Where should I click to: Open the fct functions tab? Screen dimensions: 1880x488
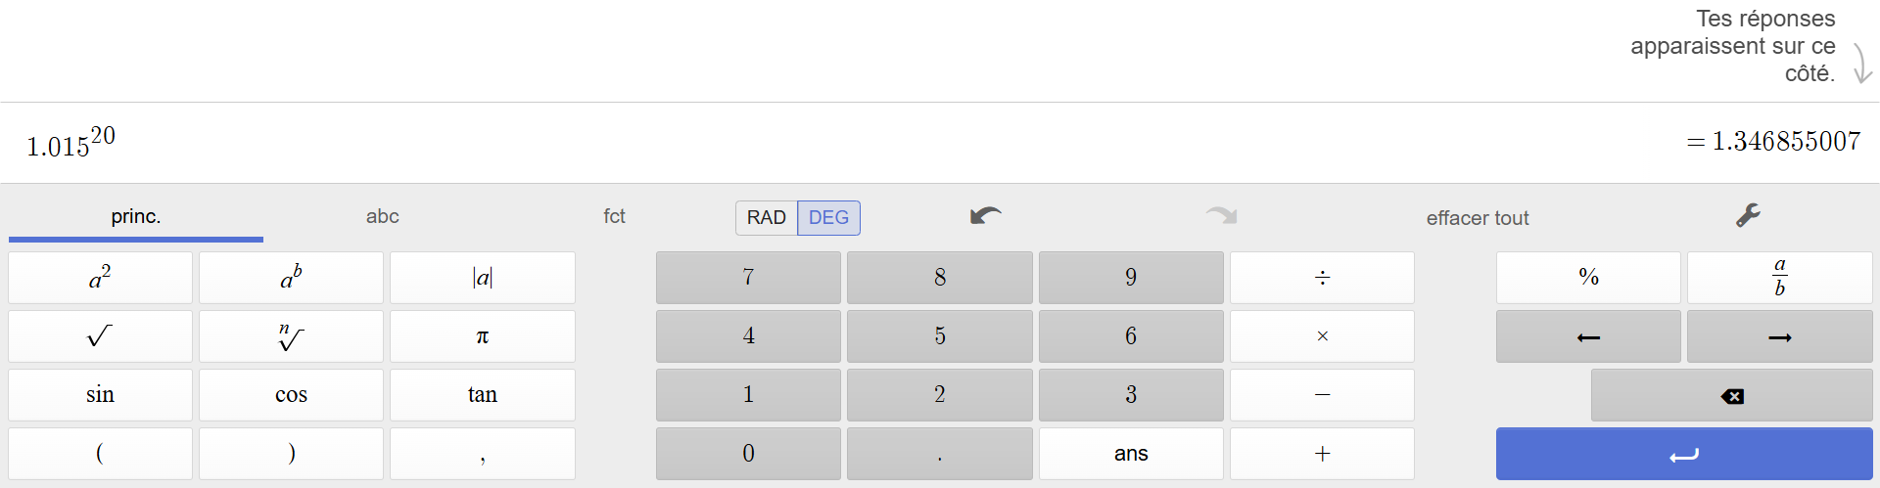(x=614, y=216)
